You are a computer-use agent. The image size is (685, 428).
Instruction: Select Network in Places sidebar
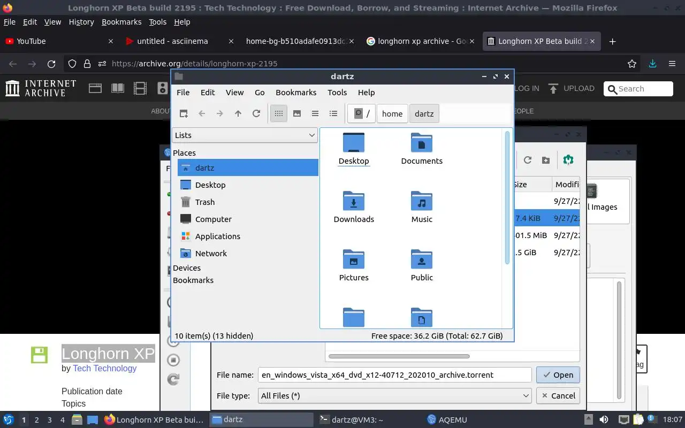click(x=248, y=253)
